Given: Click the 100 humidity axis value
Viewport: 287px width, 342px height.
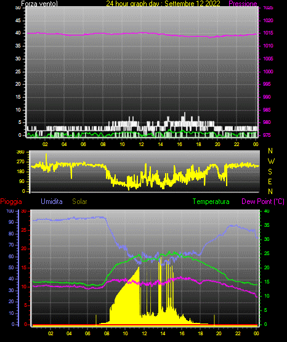Looking at the screenshot, I should tap(10, 211).
